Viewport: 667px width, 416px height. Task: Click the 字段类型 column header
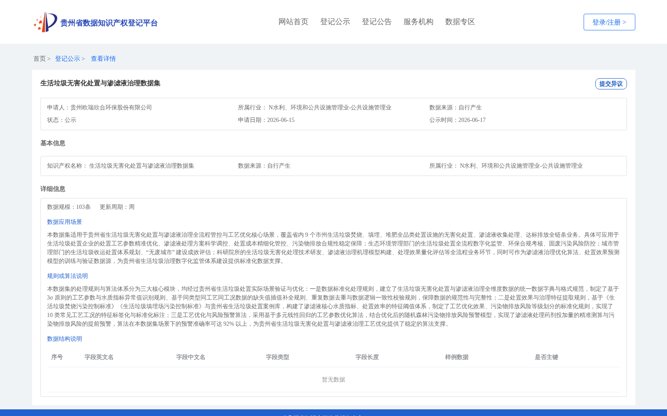[278, 357]
